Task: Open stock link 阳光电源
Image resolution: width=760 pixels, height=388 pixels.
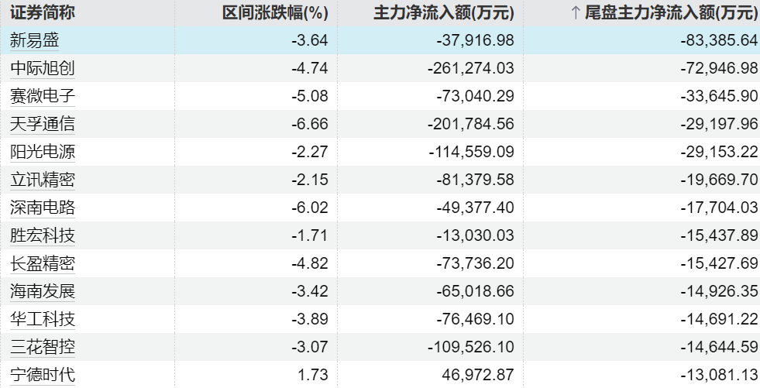Action: click(43, 152)
